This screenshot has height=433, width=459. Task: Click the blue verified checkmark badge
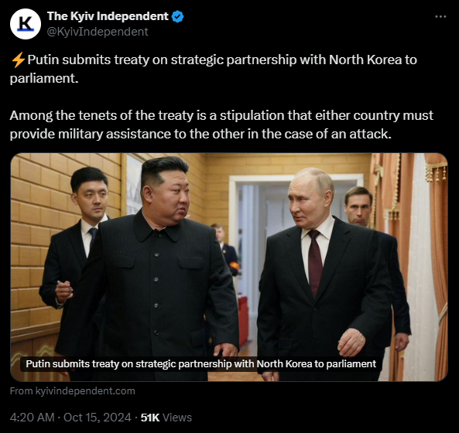click(x=177, y=17)
